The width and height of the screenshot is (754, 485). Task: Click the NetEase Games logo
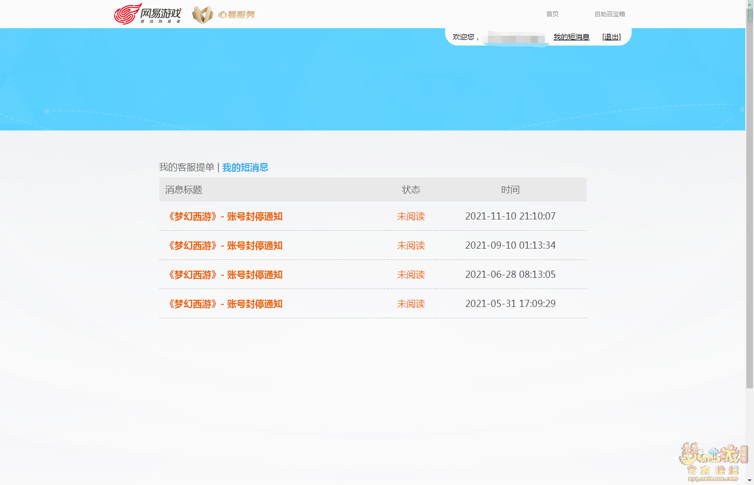point(148,14)
